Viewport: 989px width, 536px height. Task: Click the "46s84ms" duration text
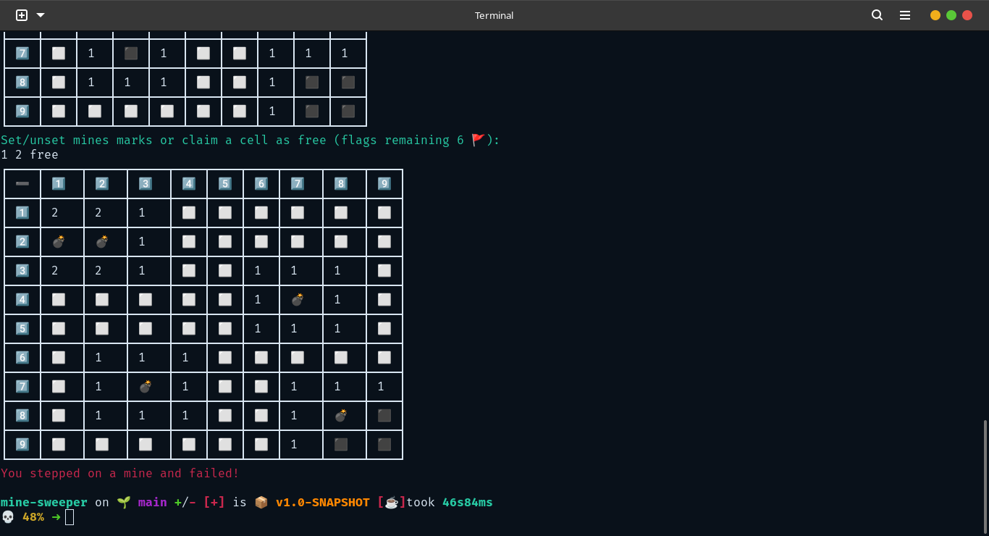point(468,502)
